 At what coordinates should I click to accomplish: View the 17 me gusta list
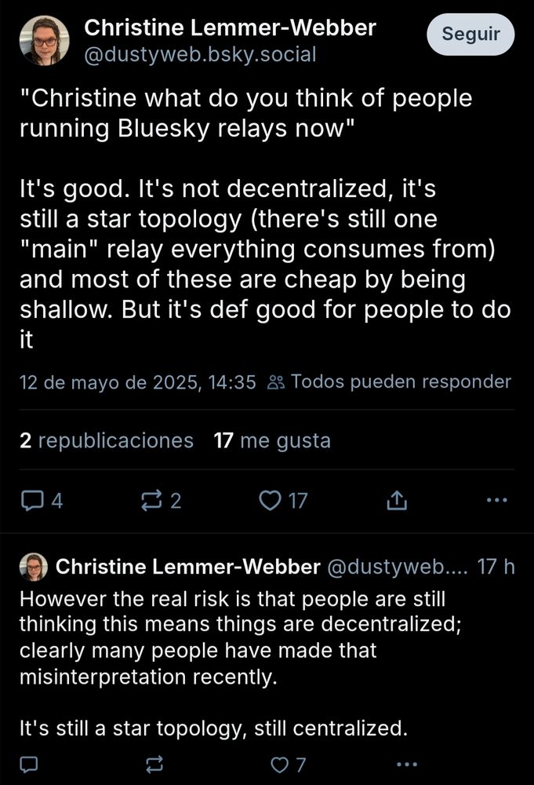(x=272, y=440)
